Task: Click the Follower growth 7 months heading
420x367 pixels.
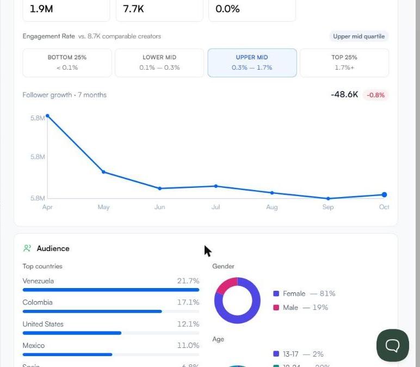Action: tap(65, 95)
